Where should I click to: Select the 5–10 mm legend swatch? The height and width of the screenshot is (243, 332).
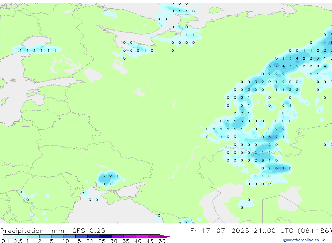[57, 236]
